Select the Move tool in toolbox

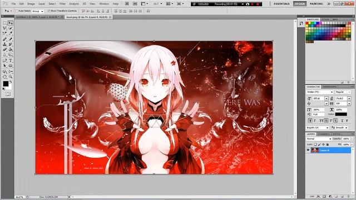tap(11, 23)
